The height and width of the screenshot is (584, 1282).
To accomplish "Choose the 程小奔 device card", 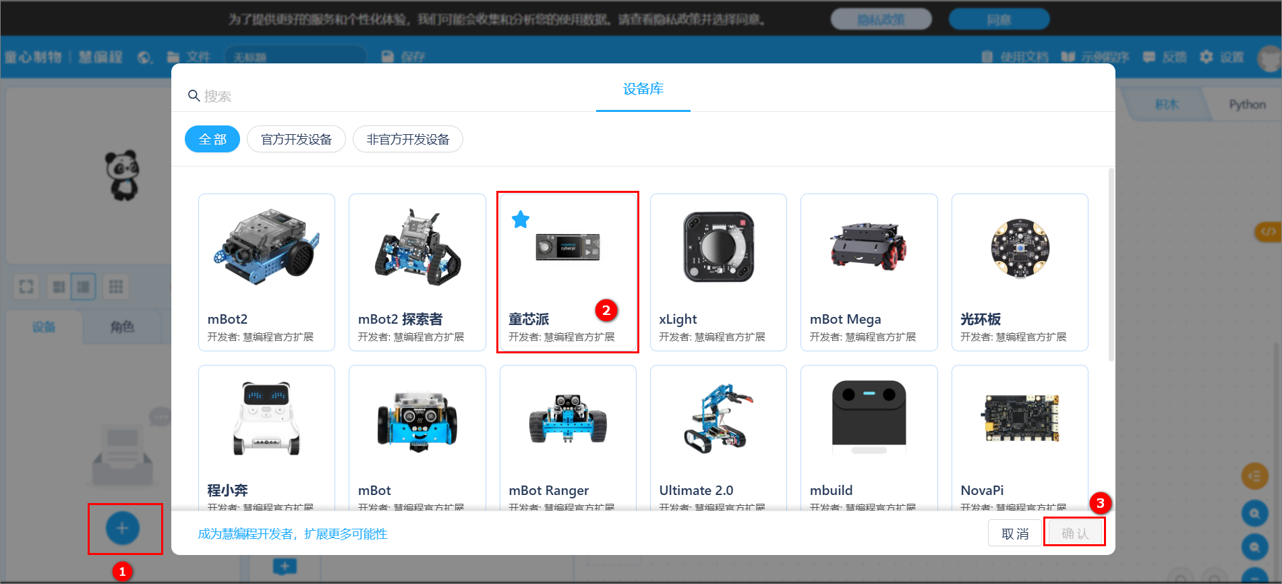I will tap(266, 438).
